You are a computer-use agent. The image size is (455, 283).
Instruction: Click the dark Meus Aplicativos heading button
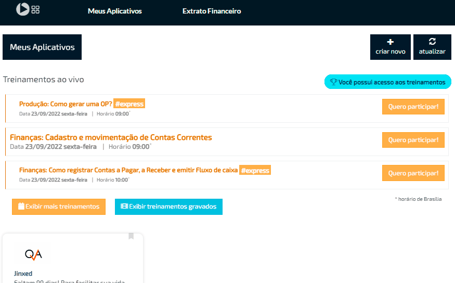(x=42, y=47)
